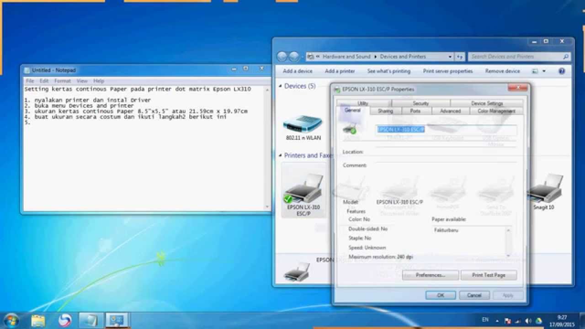Viewport: 585px width, 329px height.
Task: Select the 802.11 n WLAN device
Action: (303, 127)
